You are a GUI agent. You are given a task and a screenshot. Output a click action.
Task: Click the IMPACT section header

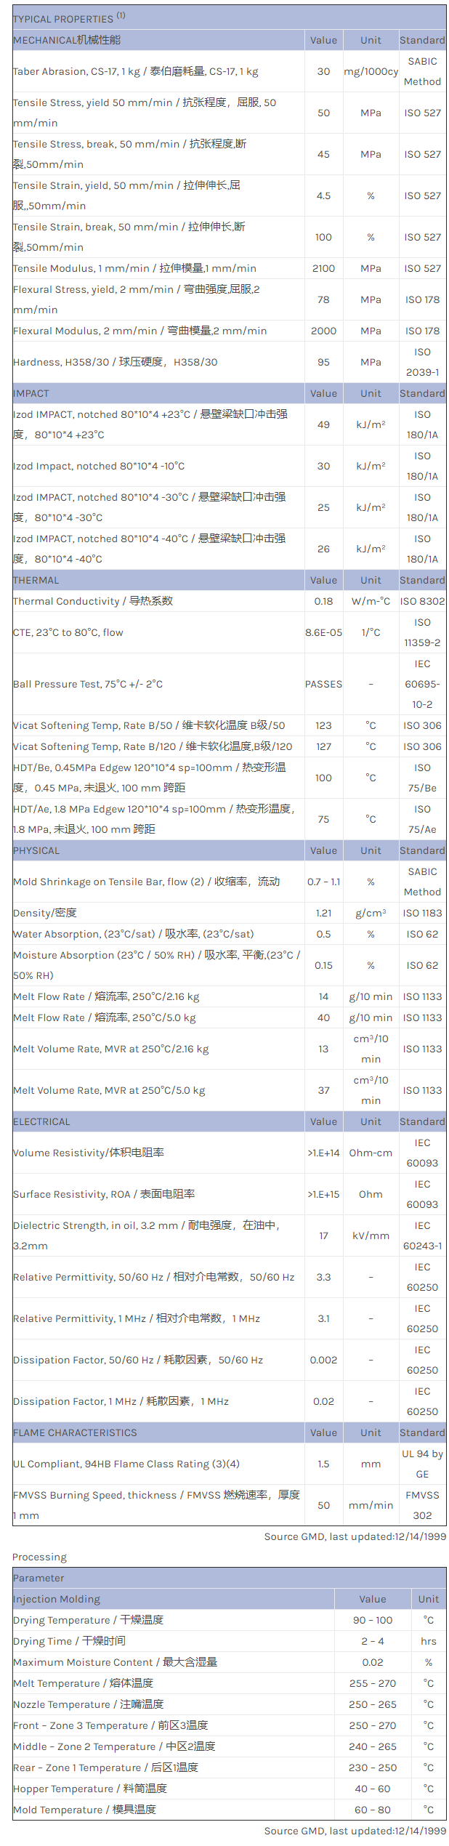pos(31,393)
